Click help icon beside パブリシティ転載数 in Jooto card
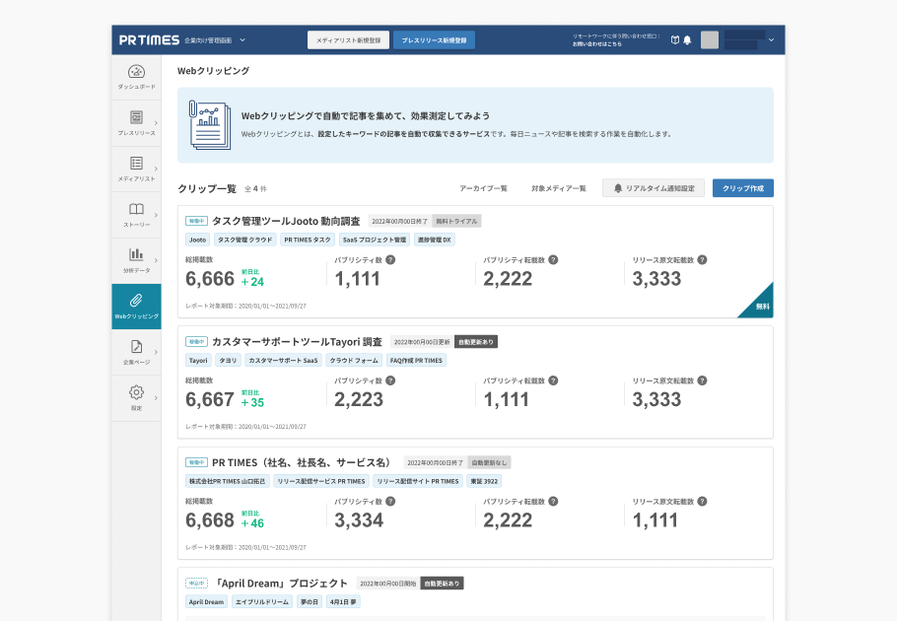 [553, 259]
